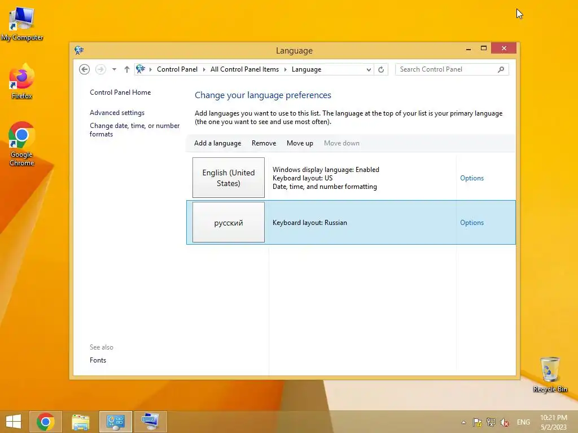Click 'Windows display language: Enabled' text
This screenshot has height=433, width=578.
(326, 169)
